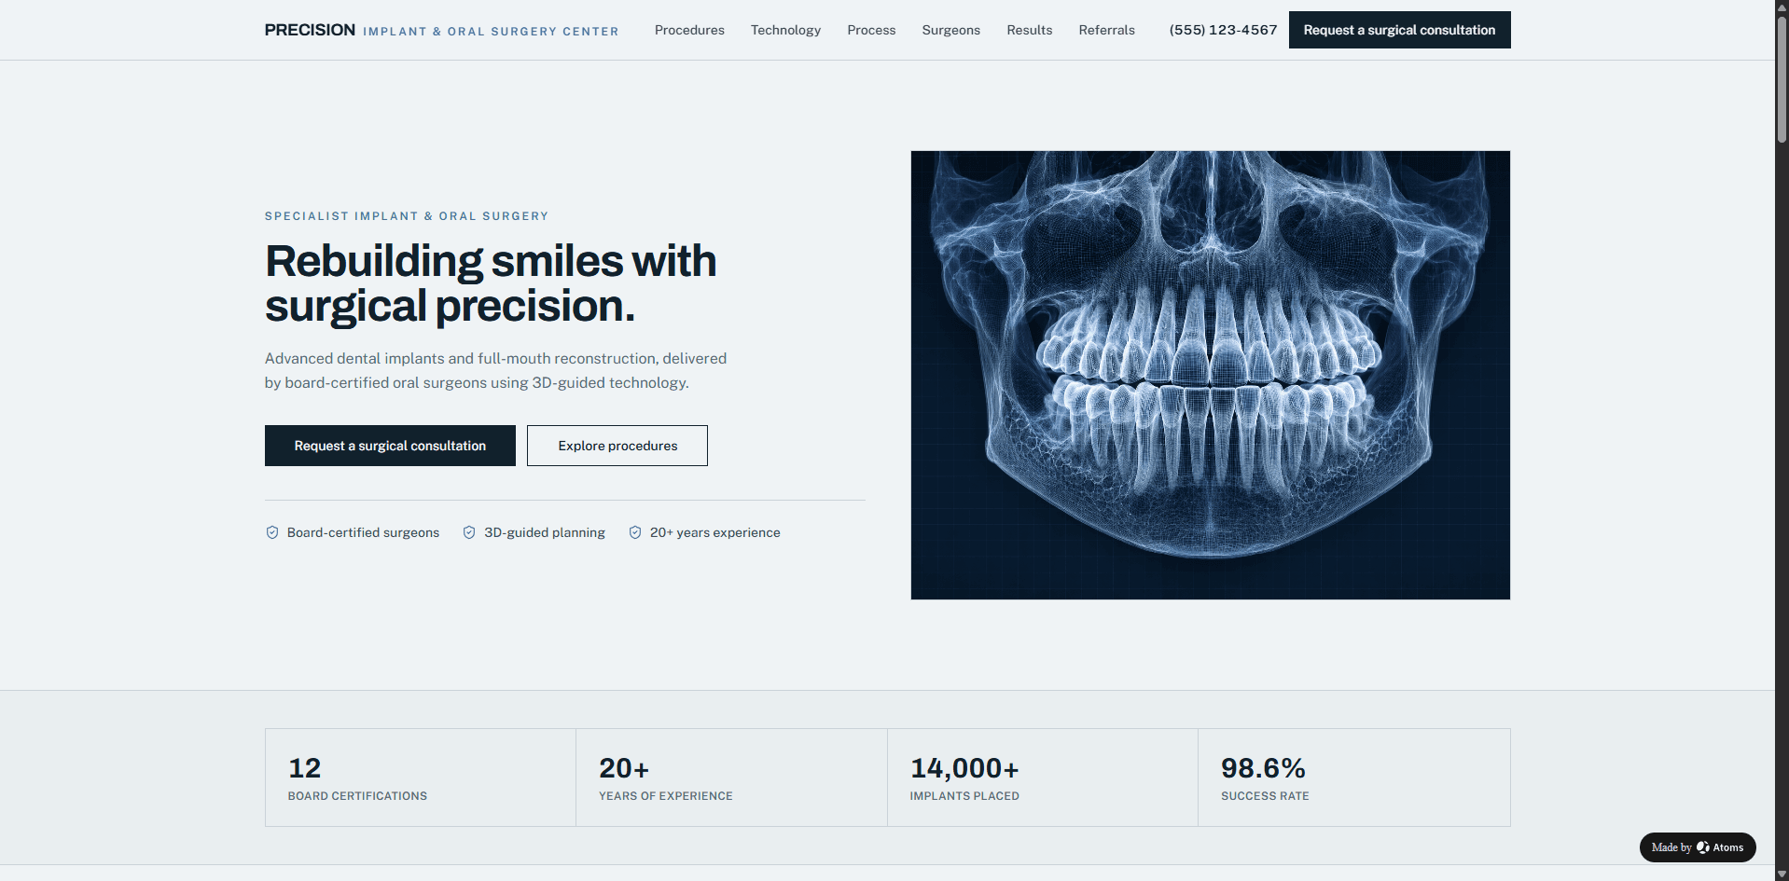Viewport: 1789px width, 881px height.
Task: Click the Board-certified surgeons text
Action: coord(363,532)
